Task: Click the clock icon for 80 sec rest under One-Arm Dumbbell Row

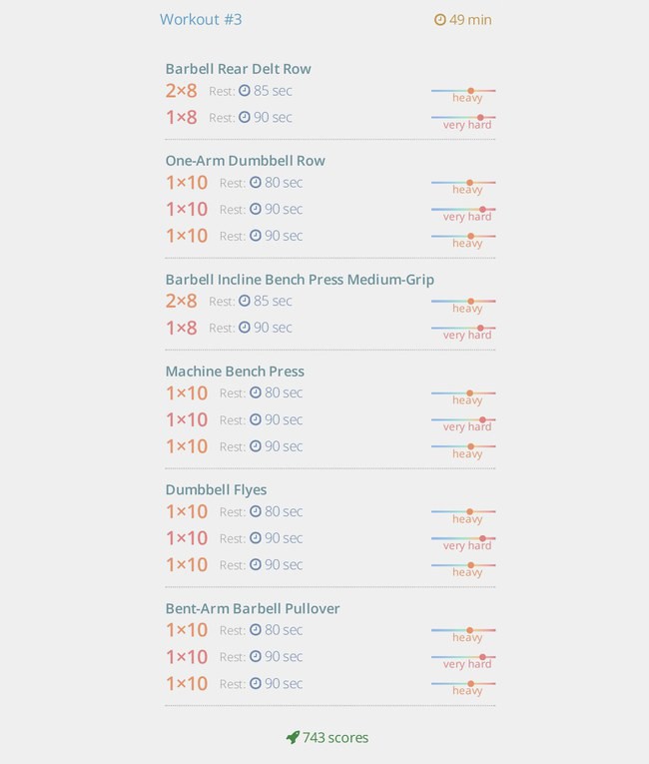Action: pos(256,182)
